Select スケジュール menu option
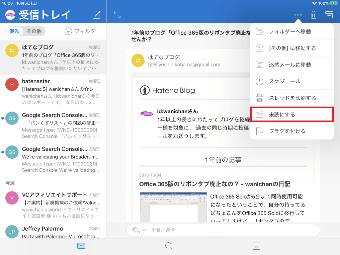The height and width of the screenshot is (255, 340). (292, 81)
